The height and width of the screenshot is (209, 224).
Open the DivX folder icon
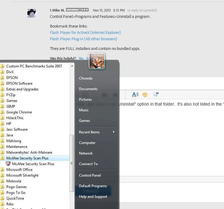click(x=2, y=72)
